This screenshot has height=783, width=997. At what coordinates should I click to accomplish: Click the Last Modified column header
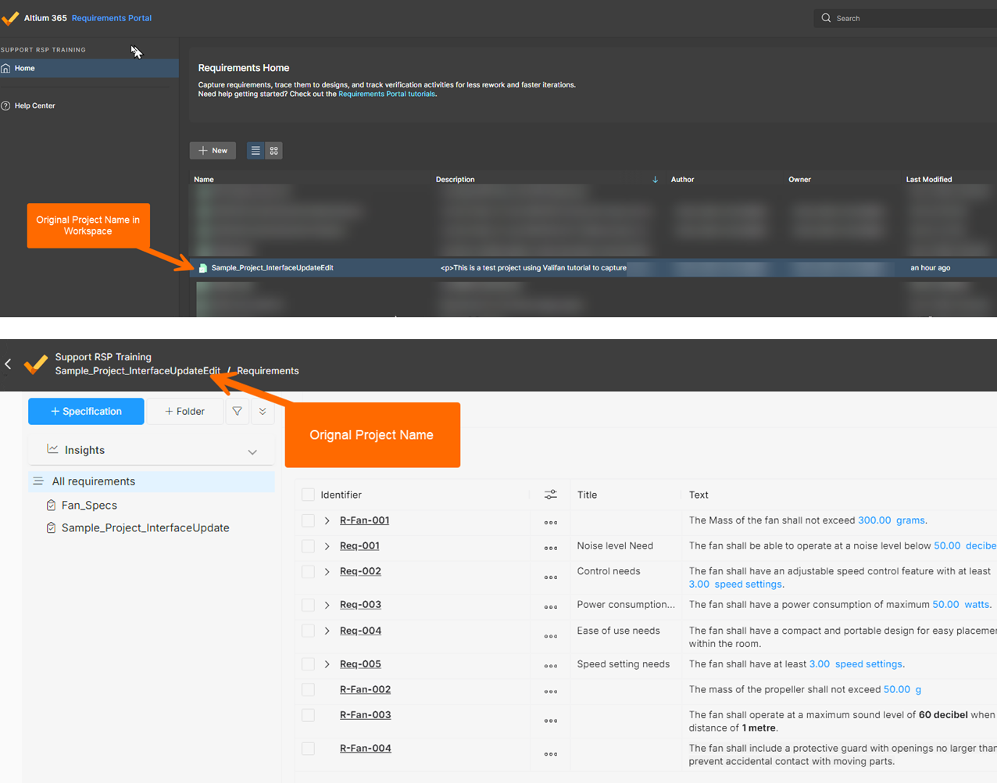(929, 179)
